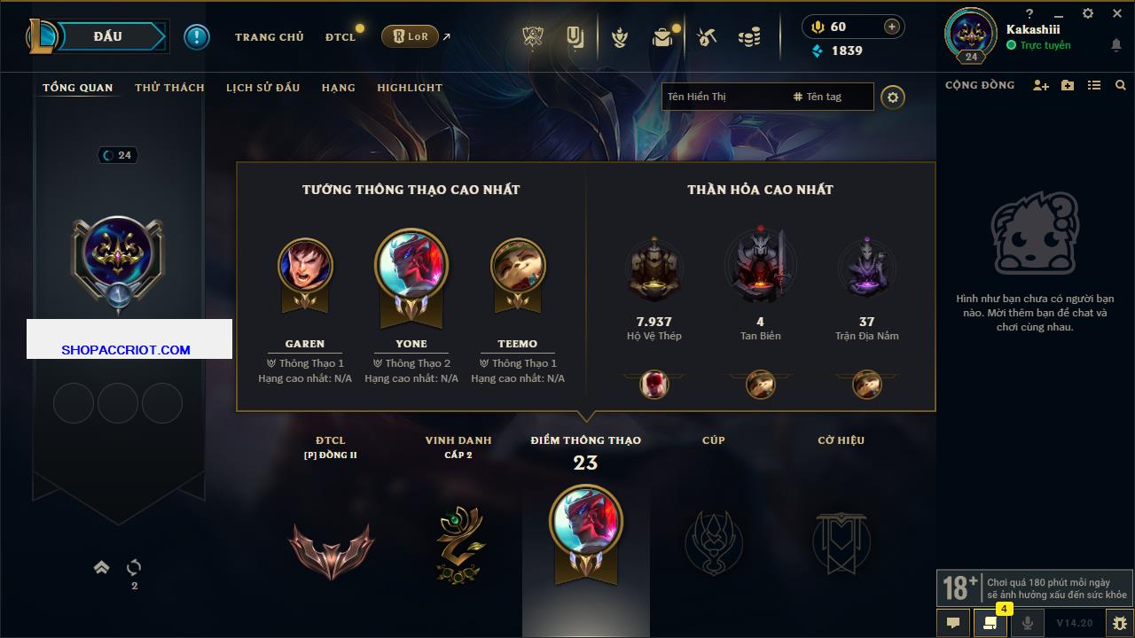Click the exclamation notice icon near play button
The width and height of the screenshot is (1135, 638).
(197, 37)
